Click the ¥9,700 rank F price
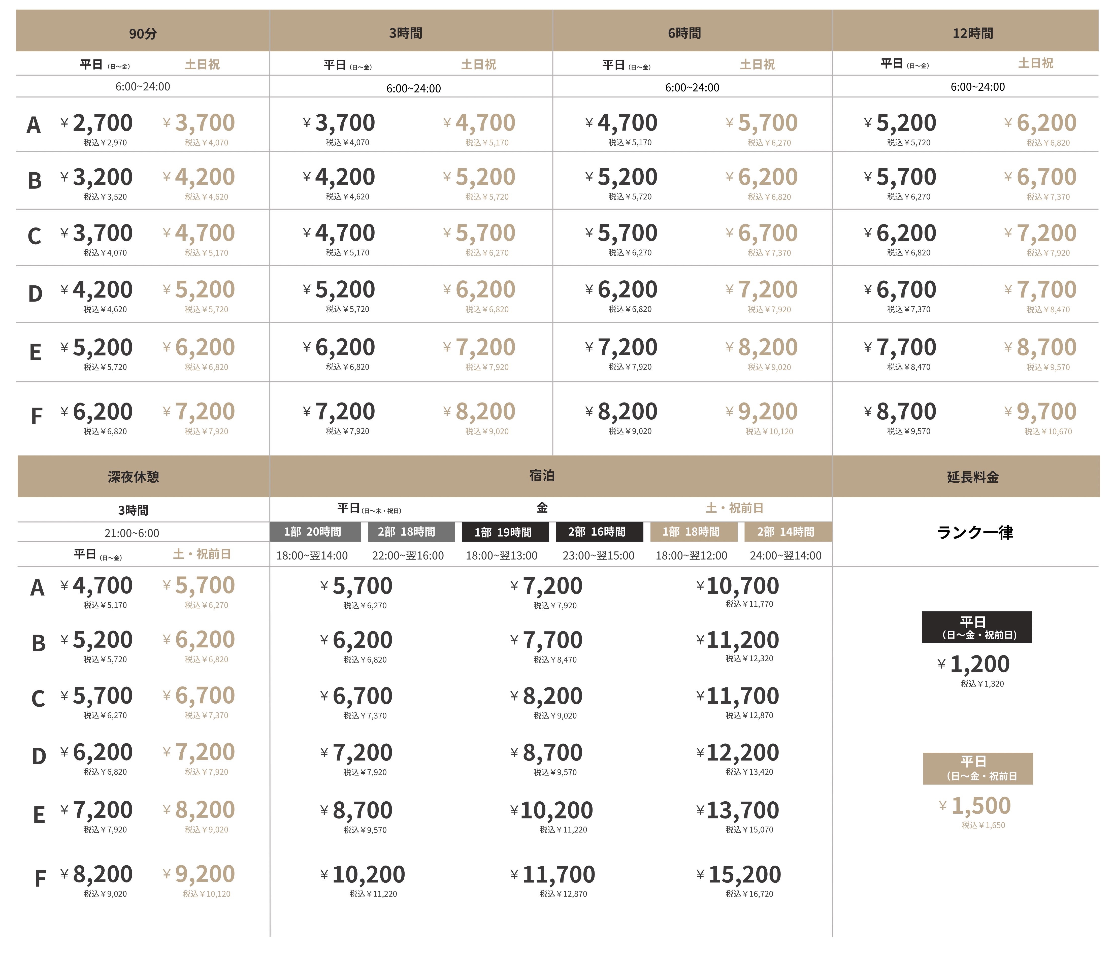The height and width of the screenshot is (955, 1113). (x=1046, y=412)
